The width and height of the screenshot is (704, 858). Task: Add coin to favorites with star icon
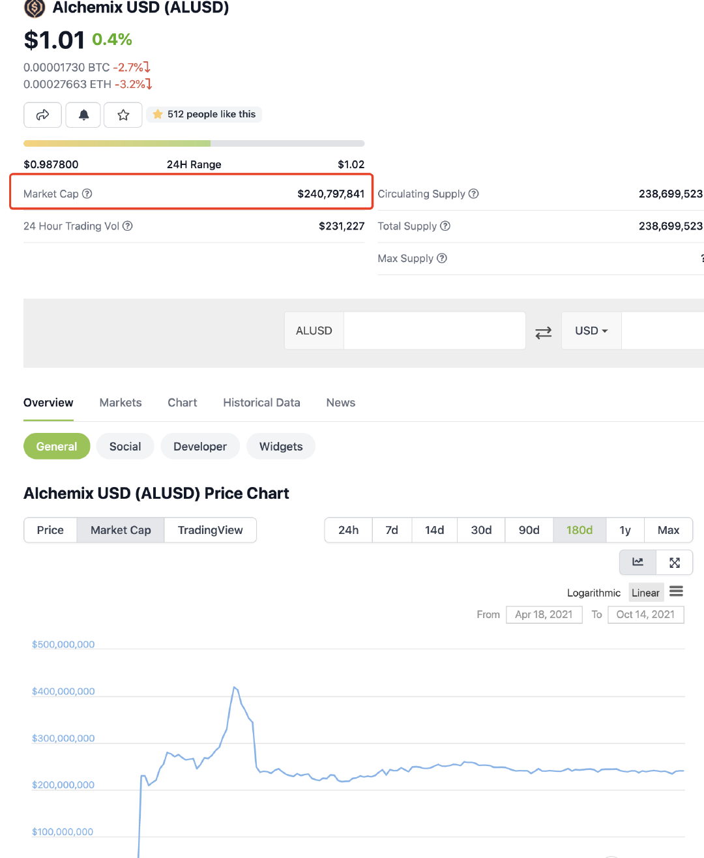123,115
